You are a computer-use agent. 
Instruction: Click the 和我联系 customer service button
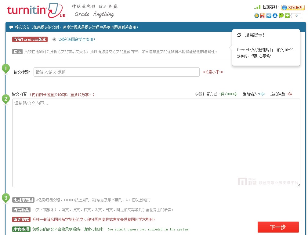click(x=293, y=7)
